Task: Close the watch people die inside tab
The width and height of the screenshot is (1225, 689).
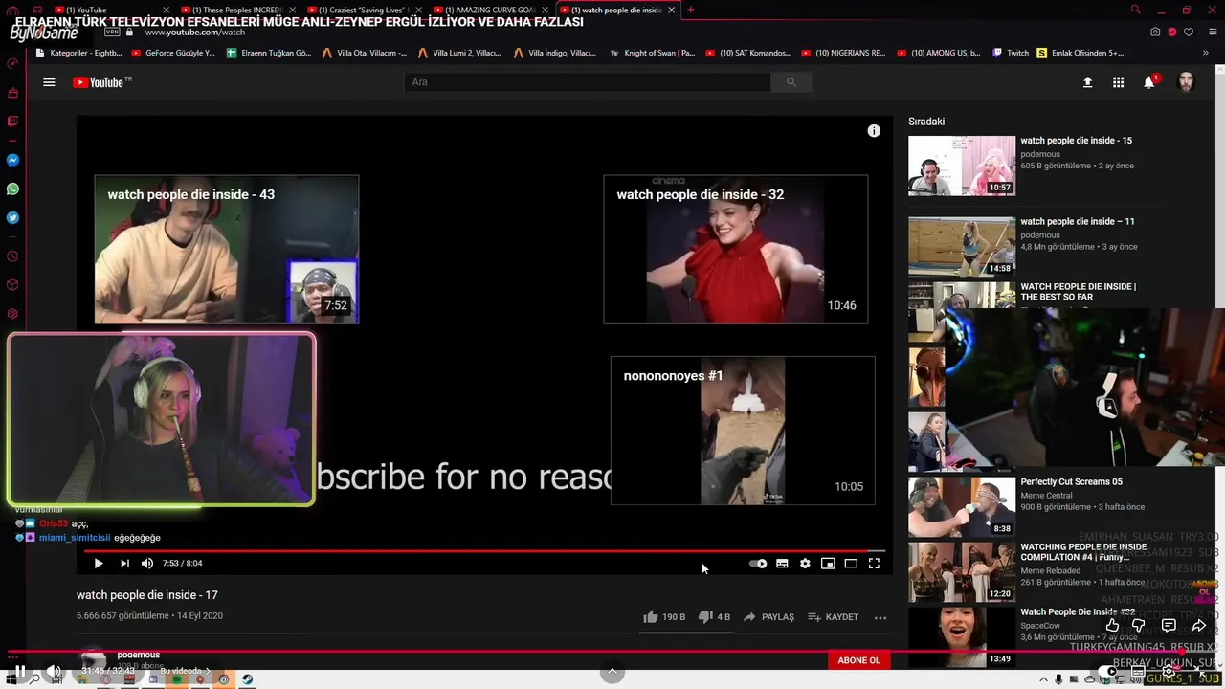Action: pos(671,10)
